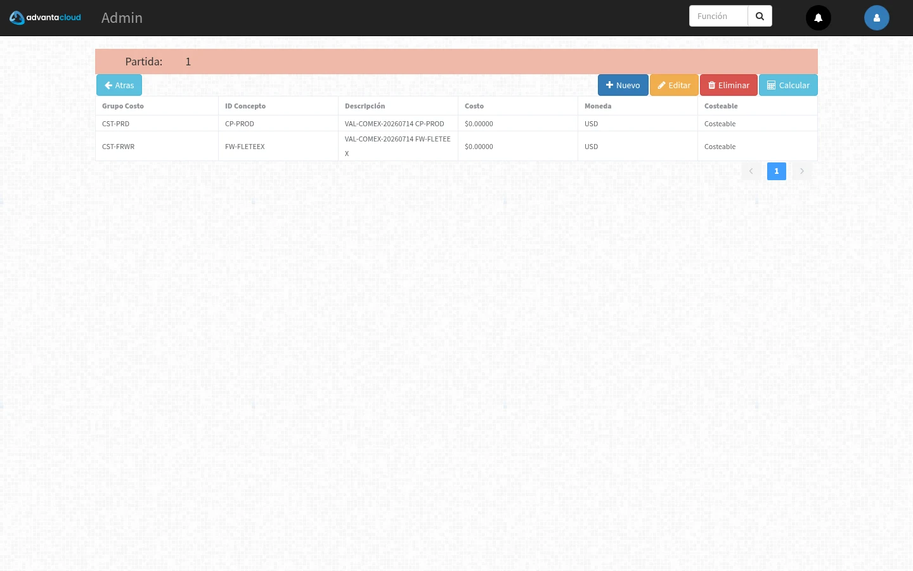The image size is (913, 571).
Task: Click the Calcular button
Action: pos(788,85)
